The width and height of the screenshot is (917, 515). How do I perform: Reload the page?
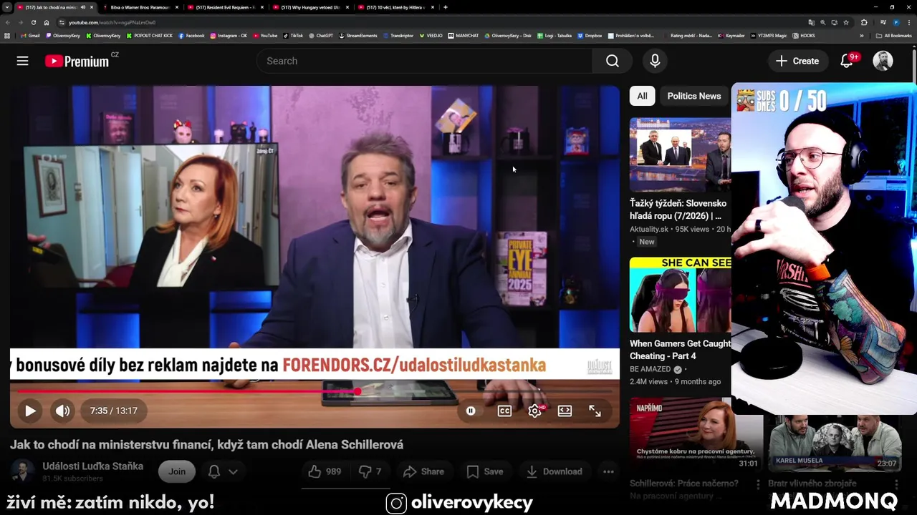click(33, 22)
